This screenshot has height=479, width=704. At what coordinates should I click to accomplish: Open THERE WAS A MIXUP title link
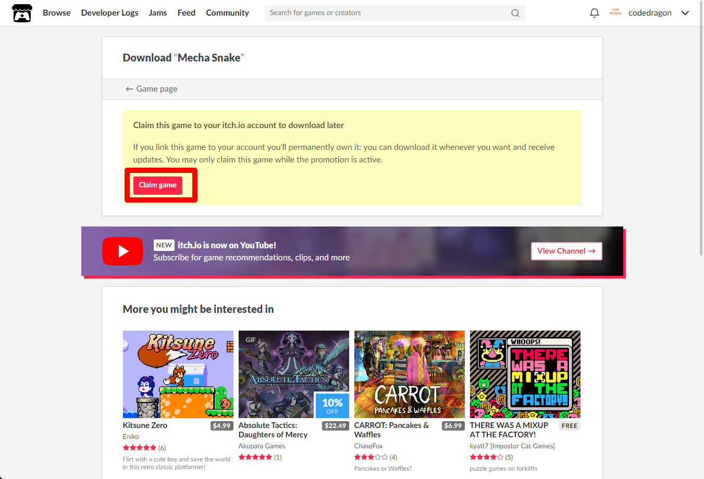[x=509, y=430]
